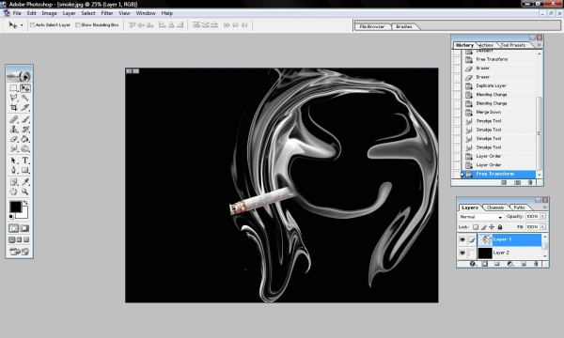The width and height of the screenshot is (564, 338).
Task: Hide Layer 2 with eye icon
Action: (x=462, y=253)
